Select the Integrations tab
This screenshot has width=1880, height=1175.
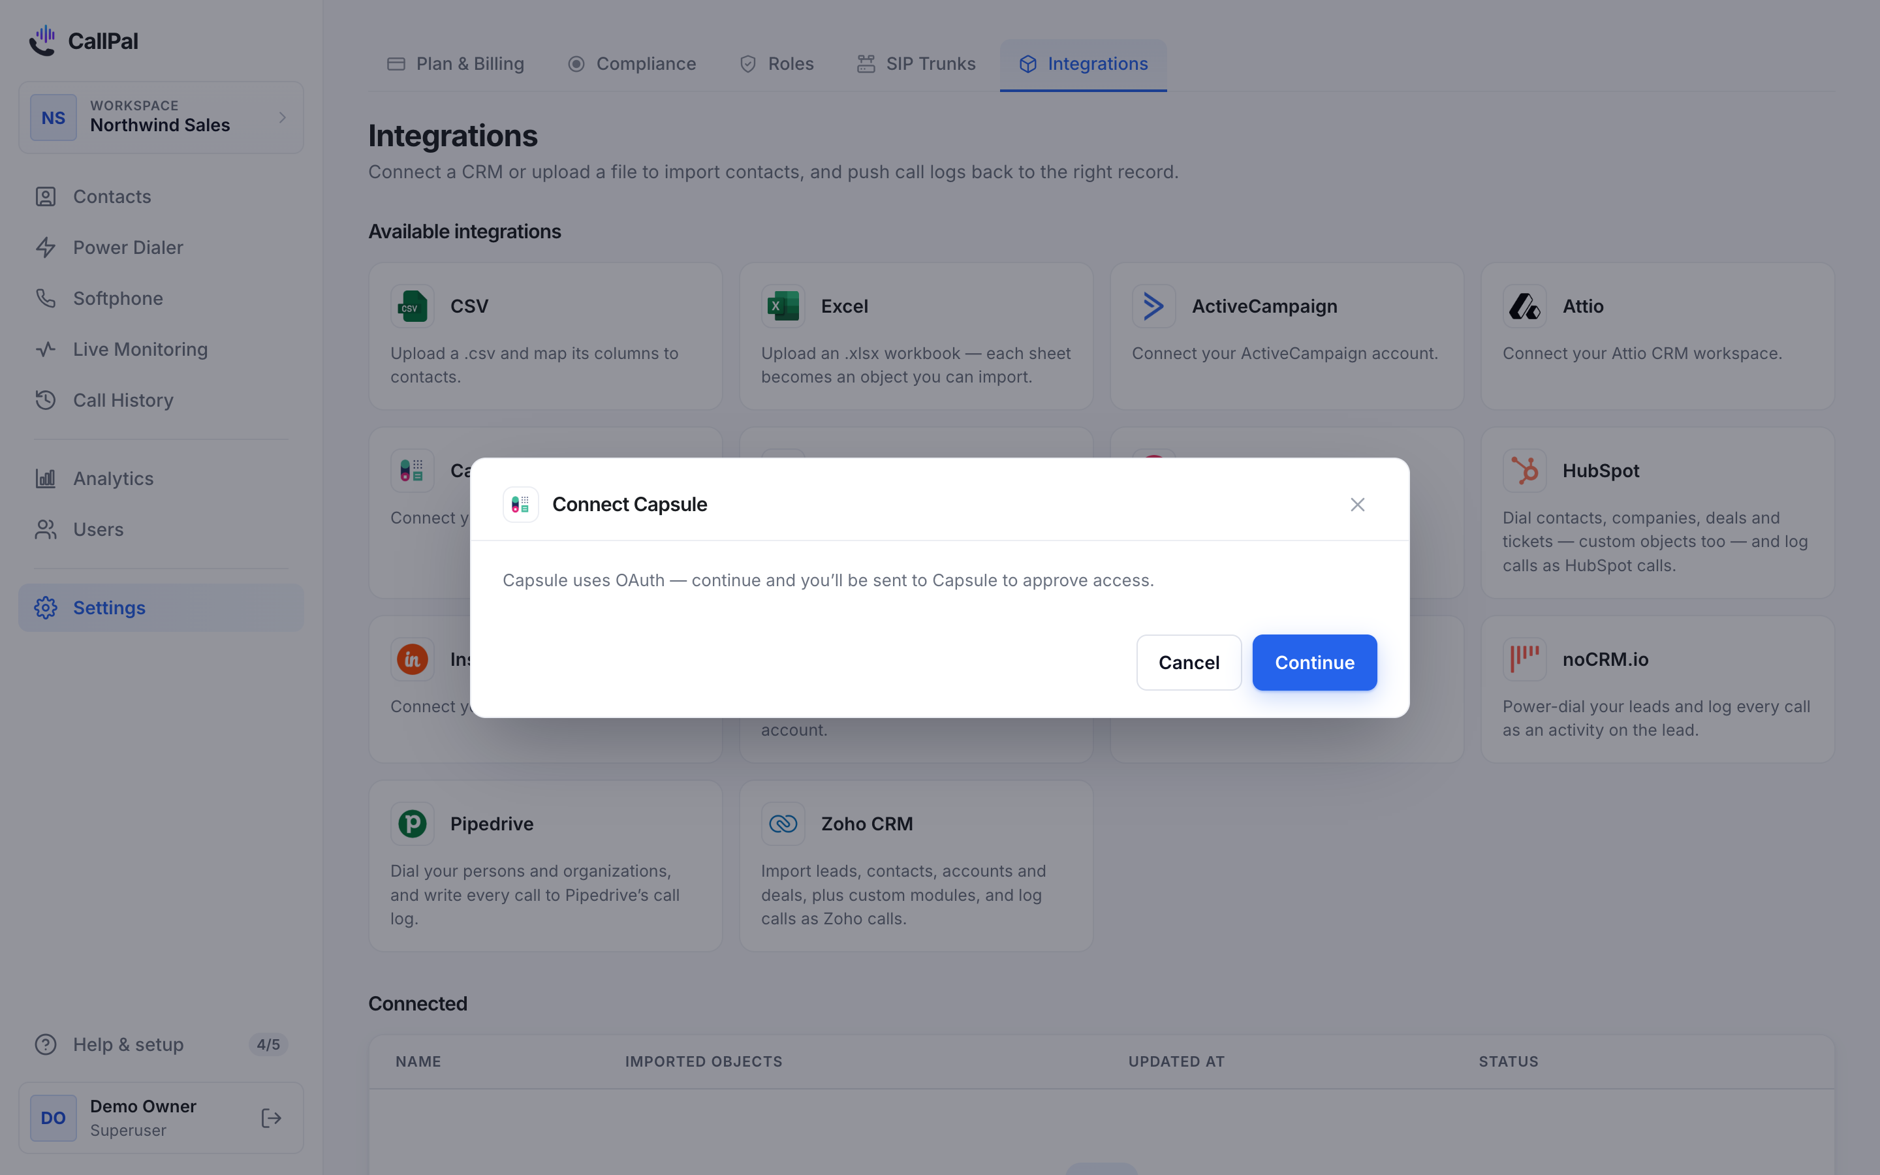(x=1083, y=64)
